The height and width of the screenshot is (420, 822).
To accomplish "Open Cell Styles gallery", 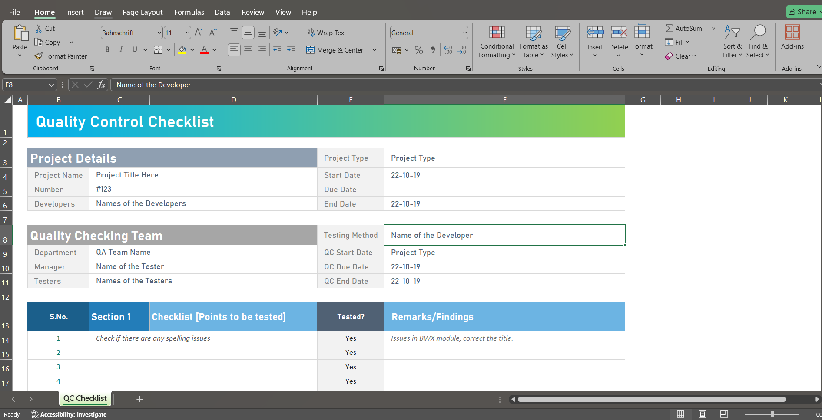I will coord(562,41).
